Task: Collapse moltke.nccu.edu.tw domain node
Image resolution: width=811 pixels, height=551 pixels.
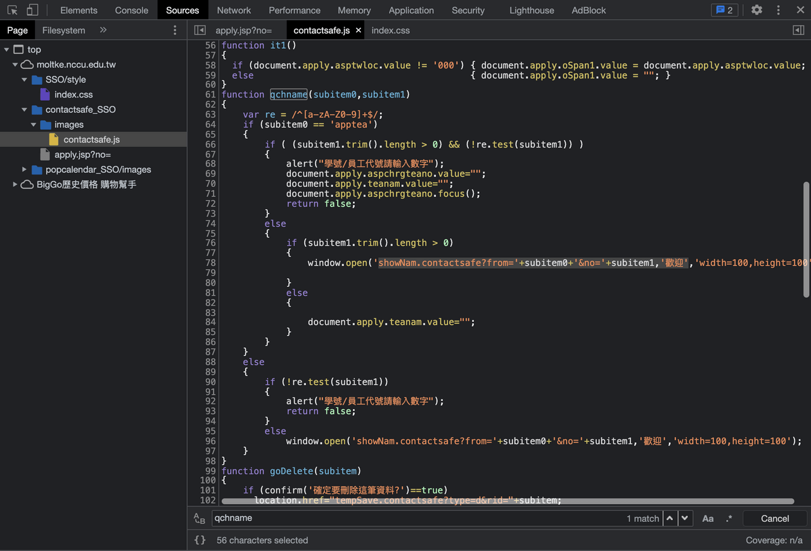Action: coord(15,65)
